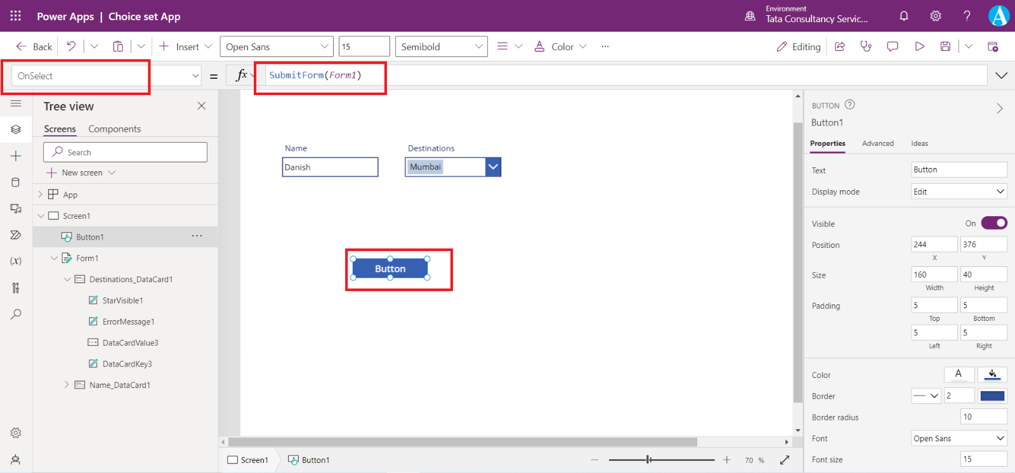The height and width of the screenshot is (473, 1015).
Task: Click the notifications bell icon
Action: coord(904,16)
